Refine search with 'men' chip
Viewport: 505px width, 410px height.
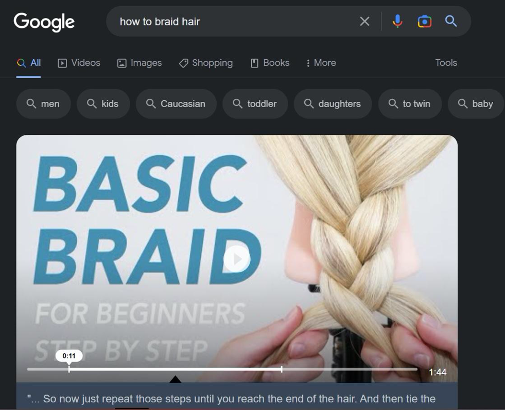[x=43, y=103]
